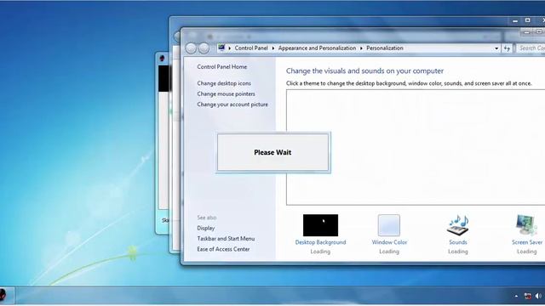The width and height of the screenshot is (545, 306).
Task: Click the Forward navigation arrow button
Action: [204, 48]
